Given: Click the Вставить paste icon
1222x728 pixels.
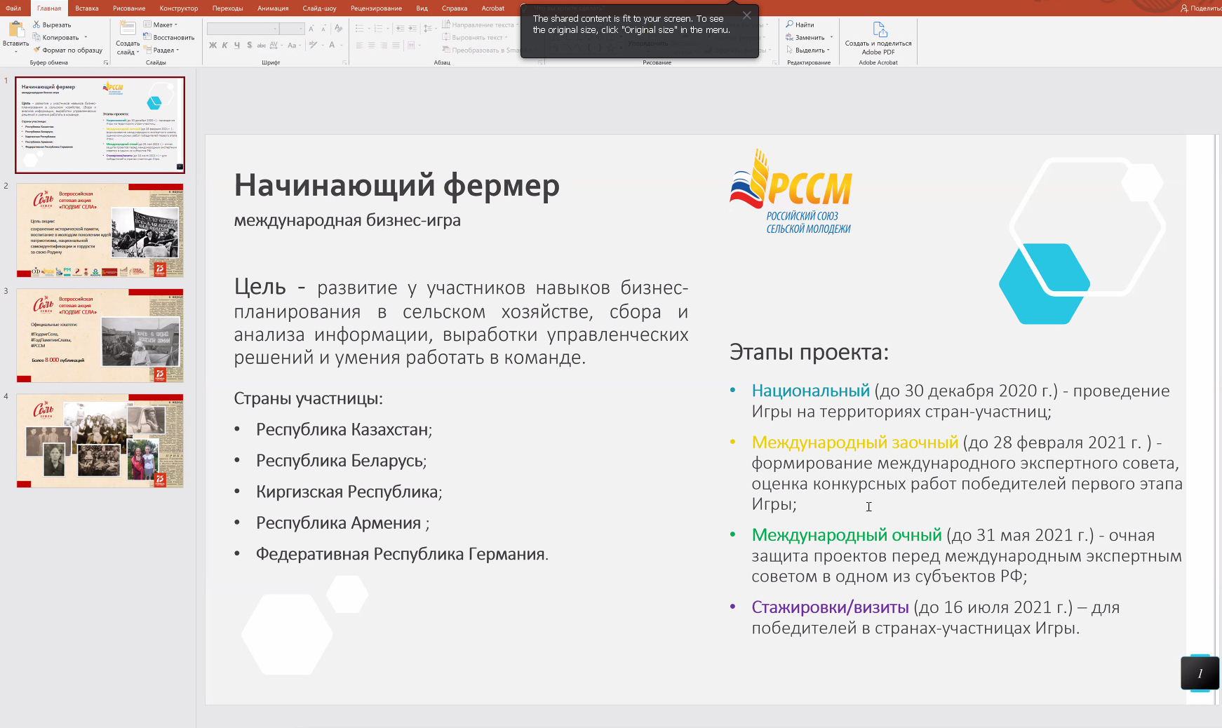Looking at the screenshot, I should 15,29.
